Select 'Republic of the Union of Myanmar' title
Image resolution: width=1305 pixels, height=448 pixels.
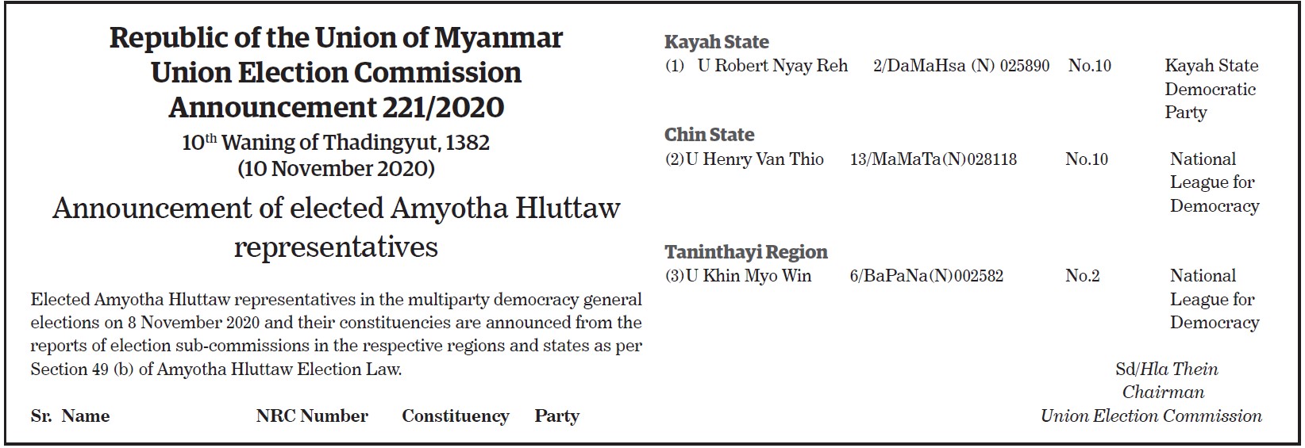coord(336,37)
